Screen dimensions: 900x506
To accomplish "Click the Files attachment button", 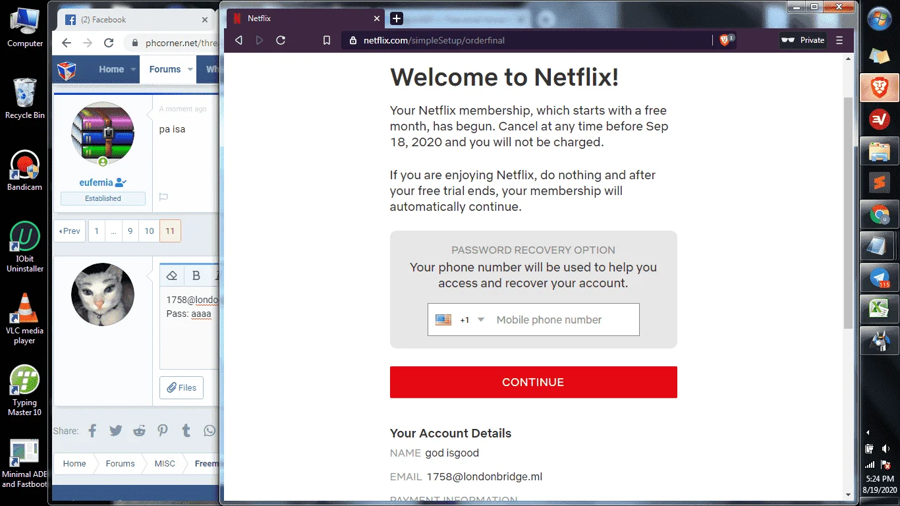I will [x=182, y=387].
